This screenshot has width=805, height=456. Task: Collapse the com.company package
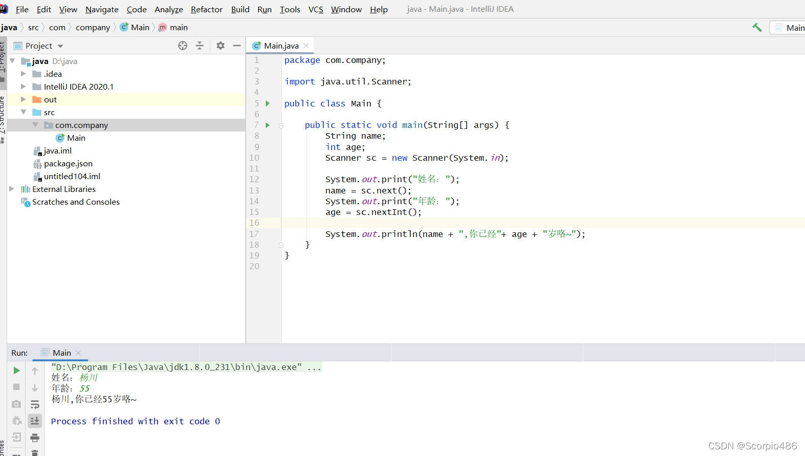(35, 125)
